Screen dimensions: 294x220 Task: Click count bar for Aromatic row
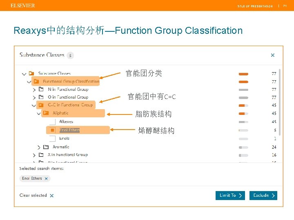click(x=243, y=147)
